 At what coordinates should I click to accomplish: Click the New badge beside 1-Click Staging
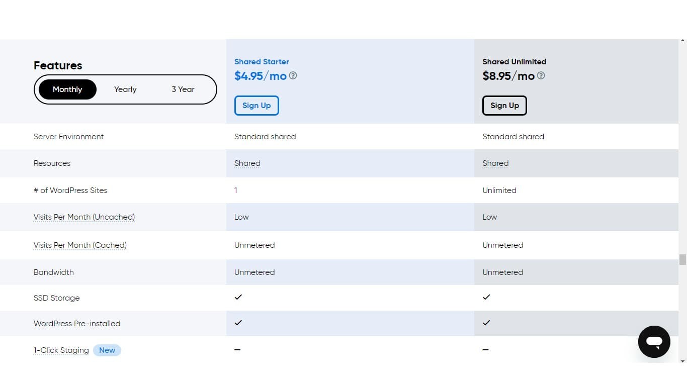click(x=107, y=350)
